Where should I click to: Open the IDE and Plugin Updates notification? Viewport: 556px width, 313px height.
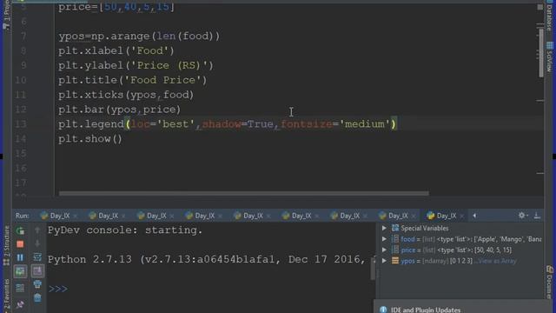[426, 310]
